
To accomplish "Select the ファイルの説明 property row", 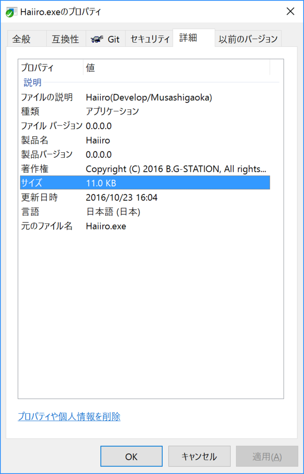I will coord(145,97).
